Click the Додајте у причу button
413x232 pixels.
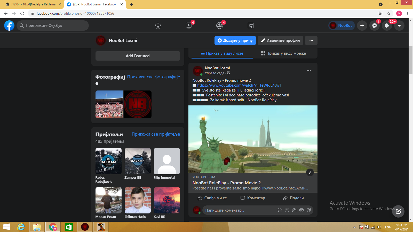click(235, 40)
